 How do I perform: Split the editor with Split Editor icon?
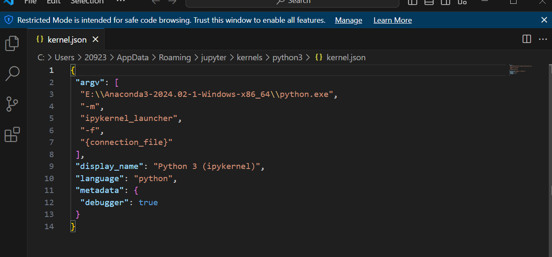click(526, 39)
